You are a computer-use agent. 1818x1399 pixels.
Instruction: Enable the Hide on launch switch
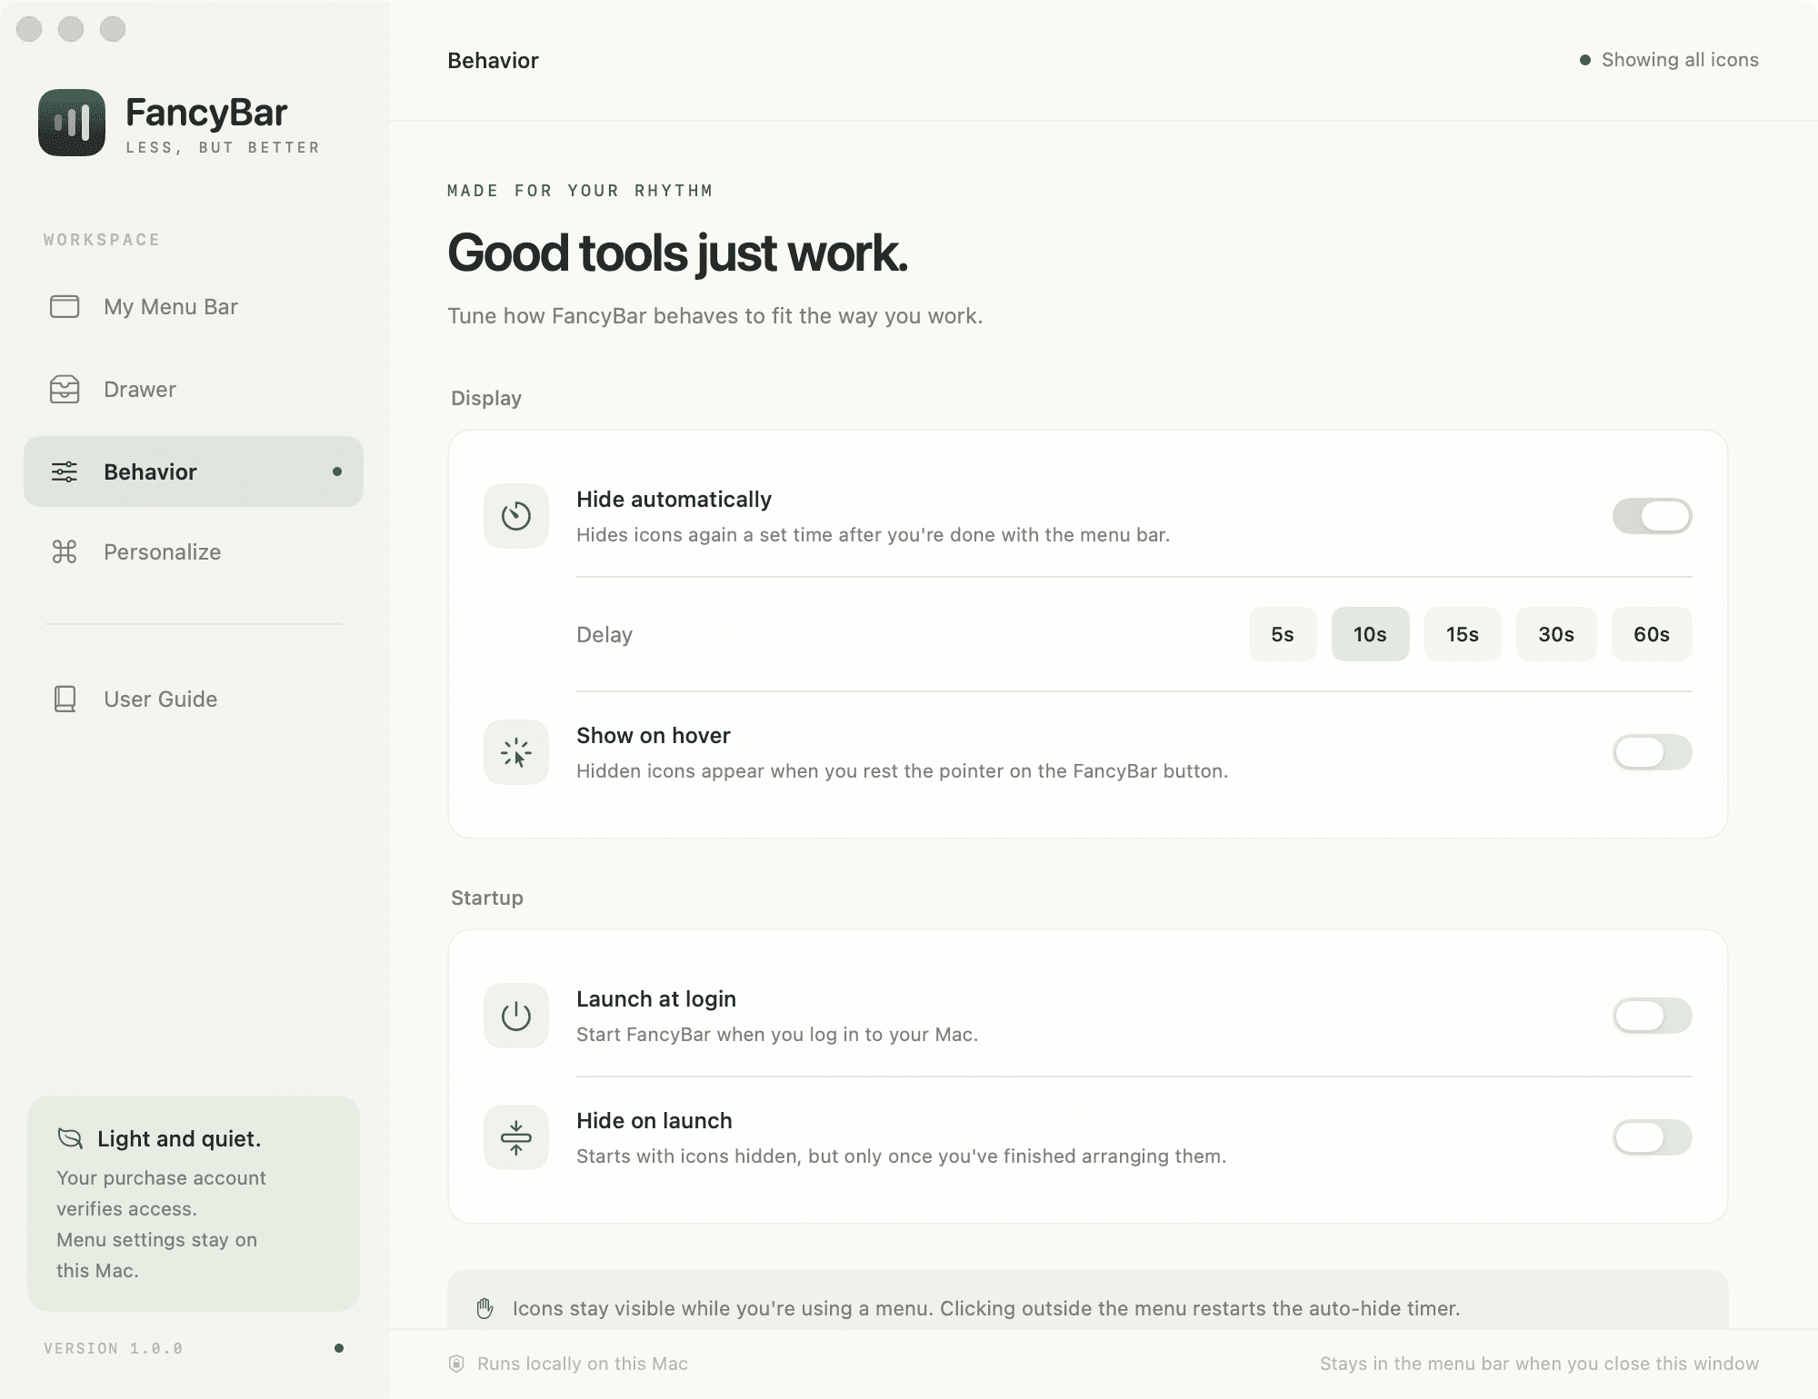[1653, 1137]
